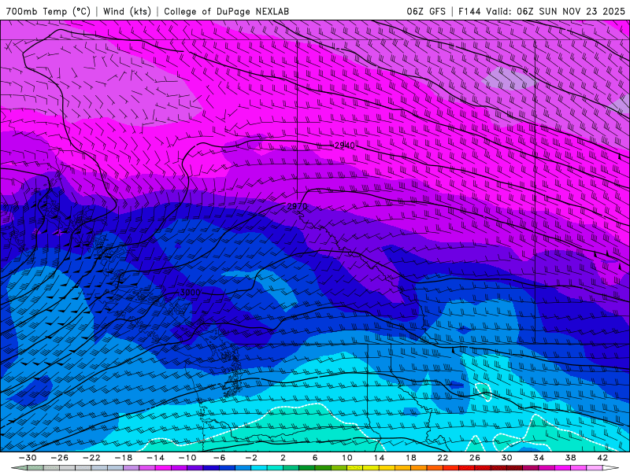The image size is (630, 472).
Task: Pick the bright magenta swatch right of -14 tick
Action: tap(163, 467)
